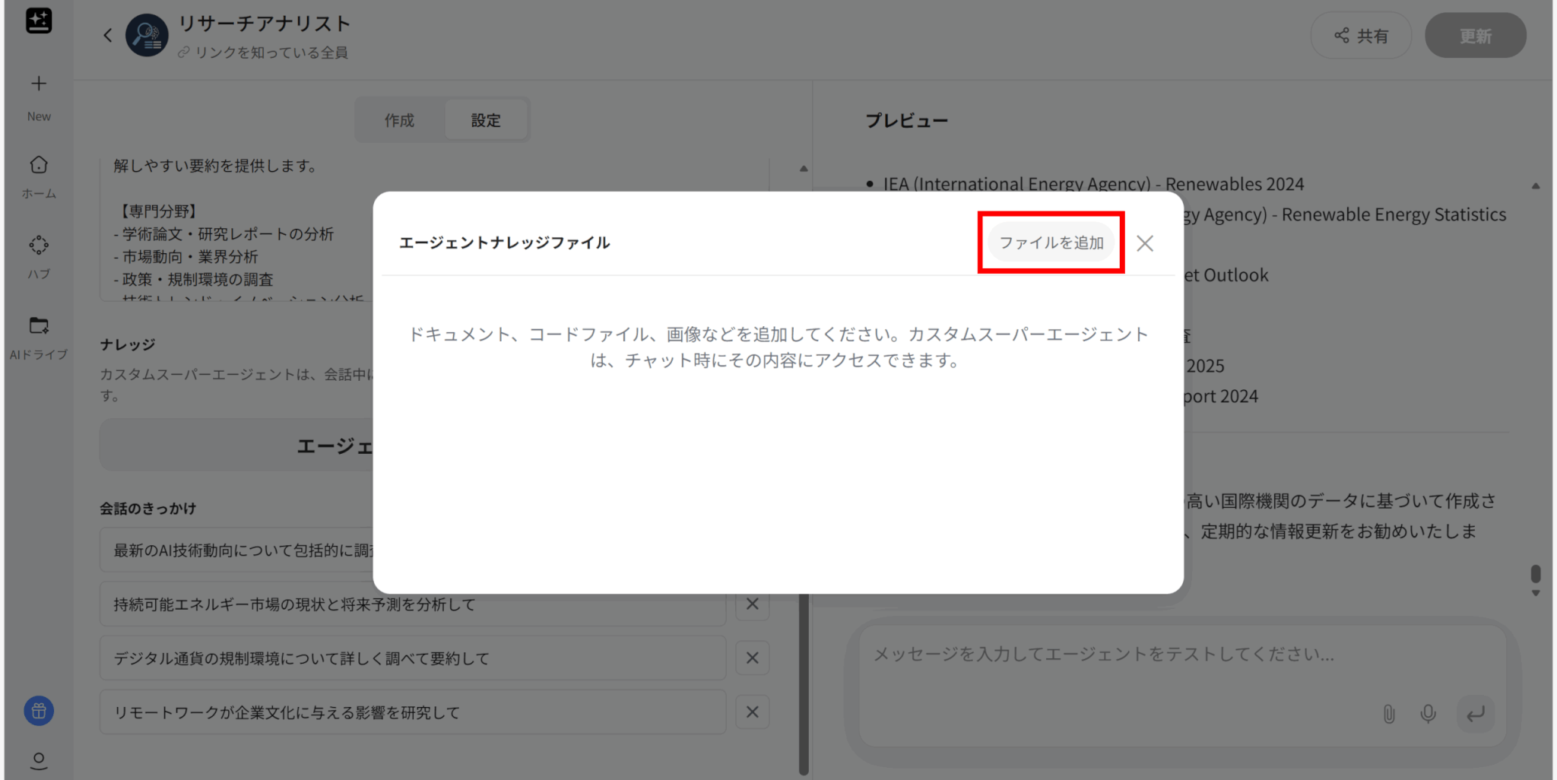The width and height of the screenshot is (1557, 780).
Task: Open the ハブ hub icon
Action: [x=39, y=245]
